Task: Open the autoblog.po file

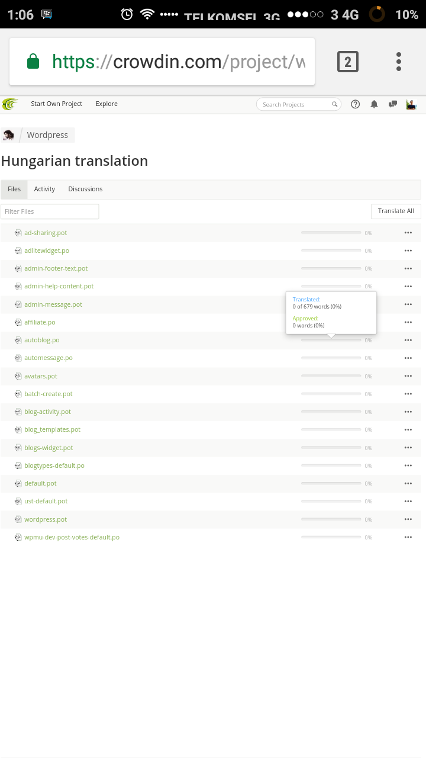Action: click(x=41, y=340)
